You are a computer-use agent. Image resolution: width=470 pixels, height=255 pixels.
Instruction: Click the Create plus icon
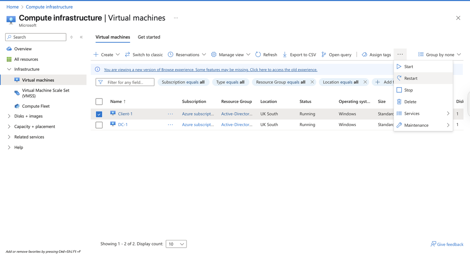coord(96,55)
